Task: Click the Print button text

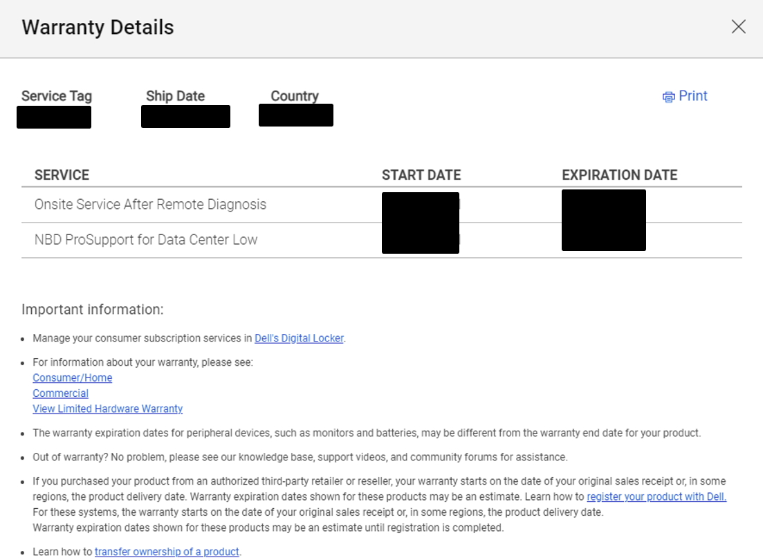Action: point(692,96)
